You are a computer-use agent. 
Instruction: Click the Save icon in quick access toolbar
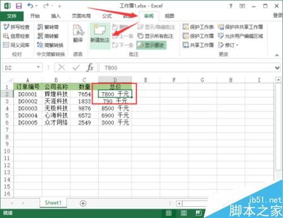[19, 6]
